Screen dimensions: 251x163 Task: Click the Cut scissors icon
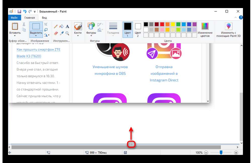[24, 24]
